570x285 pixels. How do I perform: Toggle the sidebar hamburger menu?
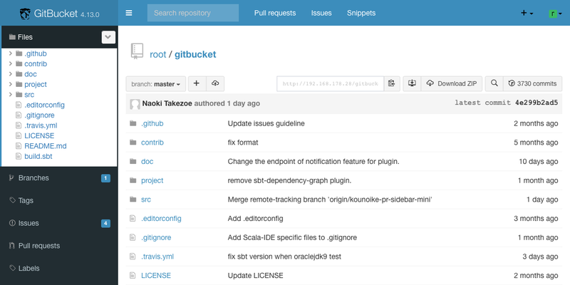click(129, 13)
